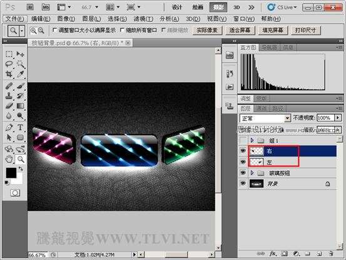Hide the 背景 layer visibility eye
Screen dimensions: 346x260
[243, 184]
